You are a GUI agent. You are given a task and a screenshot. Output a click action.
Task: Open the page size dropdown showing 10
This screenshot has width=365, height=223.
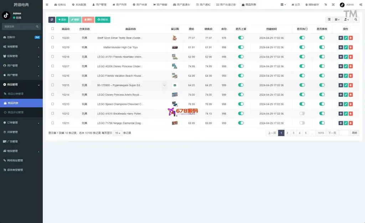(x=117, y=133)
